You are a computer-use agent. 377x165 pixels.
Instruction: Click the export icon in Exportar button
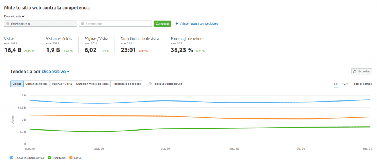point(355,71)
